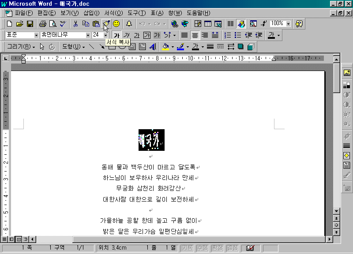Viewport: 353px width, 254px height.
Task: Open the 삽입(I) menu
Action: (x=91, y=13)
